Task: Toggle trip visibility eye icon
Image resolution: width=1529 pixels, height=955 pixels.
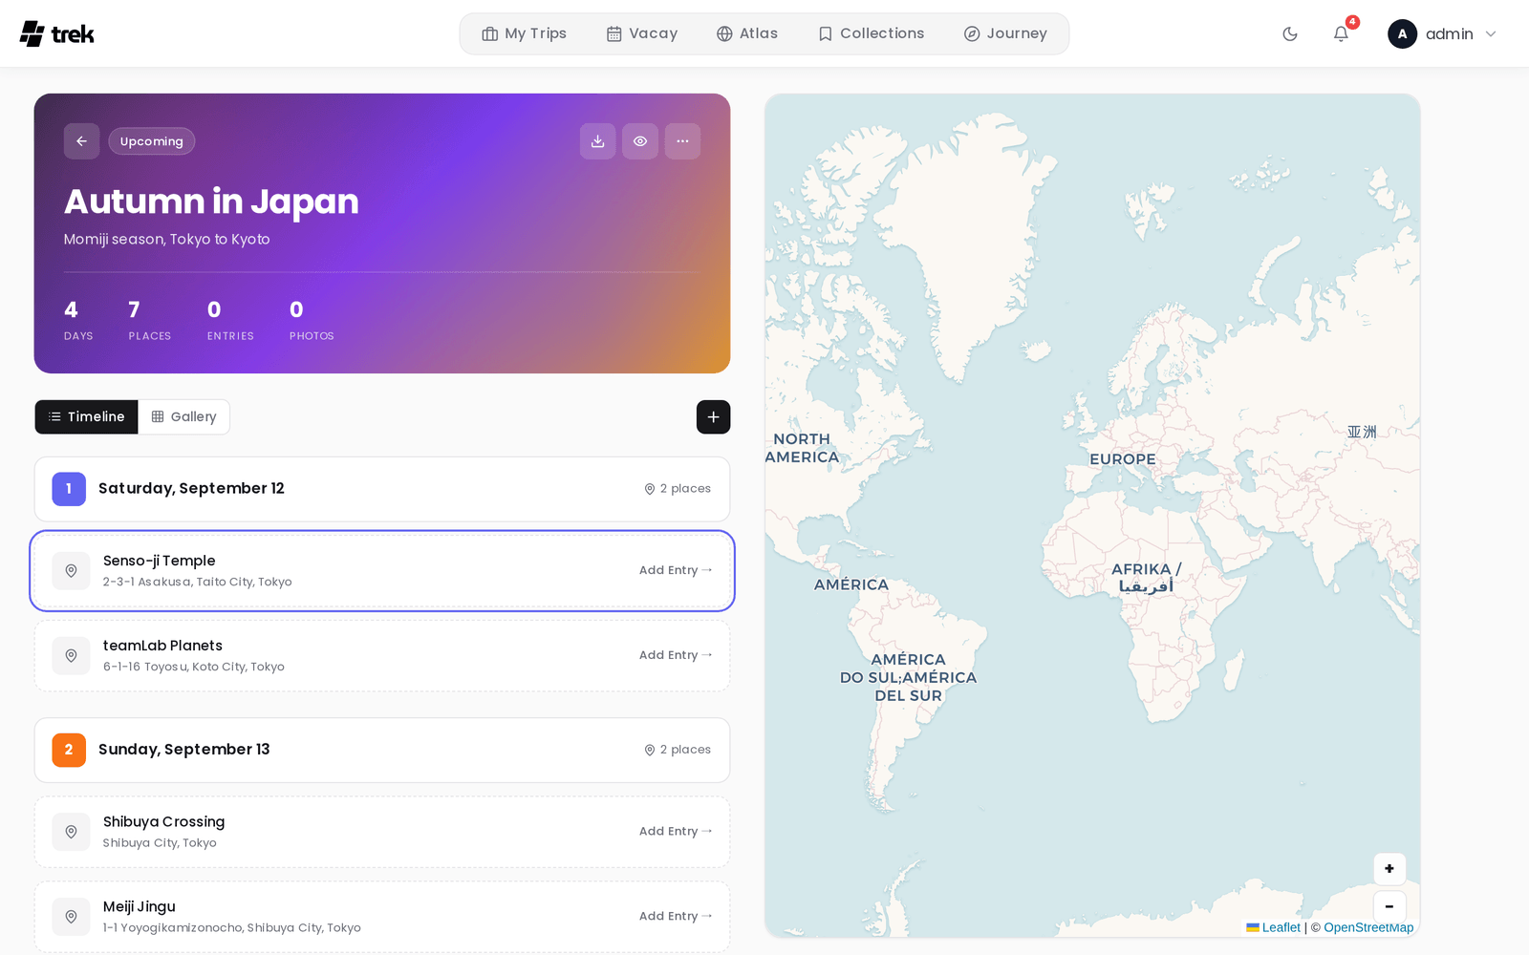Action: [640, 141]
